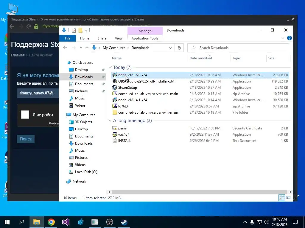Switch to the Home ribbon tab
Viewport: 305px width, 228px height.
pos(84,38)
